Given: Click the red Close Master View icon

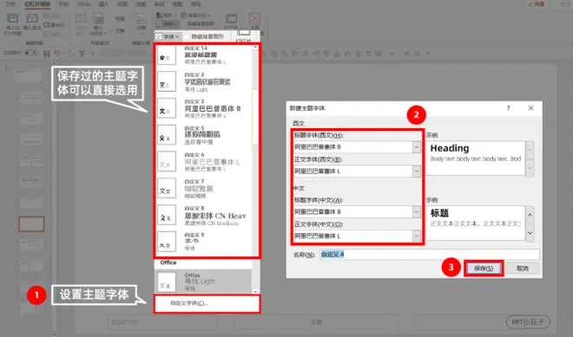Looking at the screenshot, I should [254, 18].
